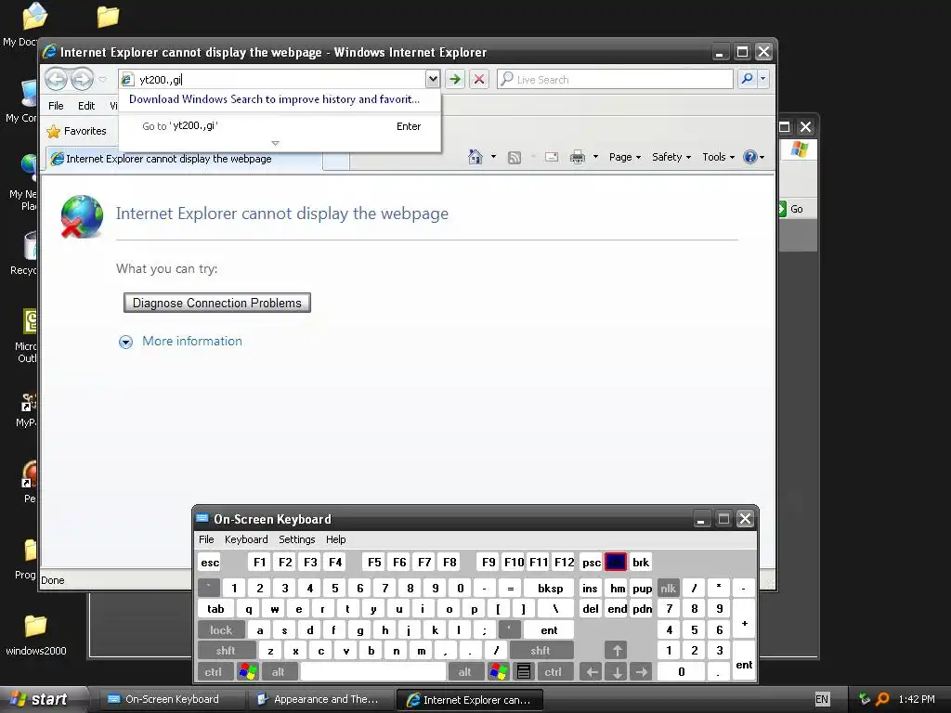Click the Favorites star button
The height and width of the screenshot is (713, 951).
point(77,131)
